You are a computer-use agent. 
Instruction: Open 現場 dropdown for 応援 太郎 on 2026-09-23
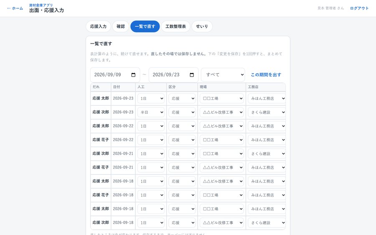(222, 98)
